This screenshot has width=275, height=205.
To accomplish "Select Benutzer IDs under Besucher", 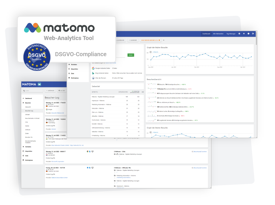I will 29,137.
